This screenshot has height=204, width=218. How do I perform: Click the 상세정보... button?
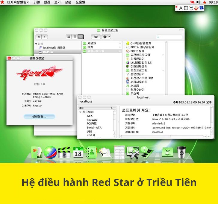click(x=39, y=116)
